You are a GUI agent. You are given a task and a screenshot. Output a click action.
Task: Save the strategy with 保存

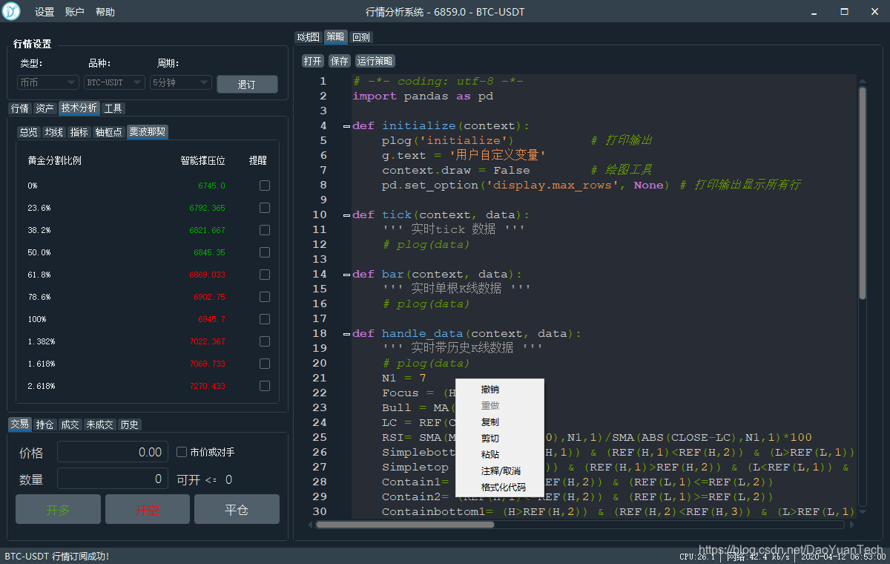339,61
